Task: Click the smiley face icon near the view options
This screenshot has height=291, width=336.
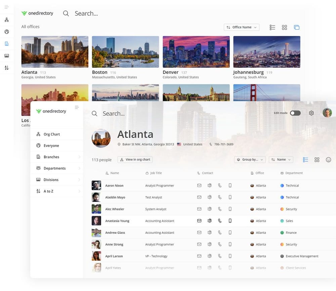Action: tap(328, 160)
